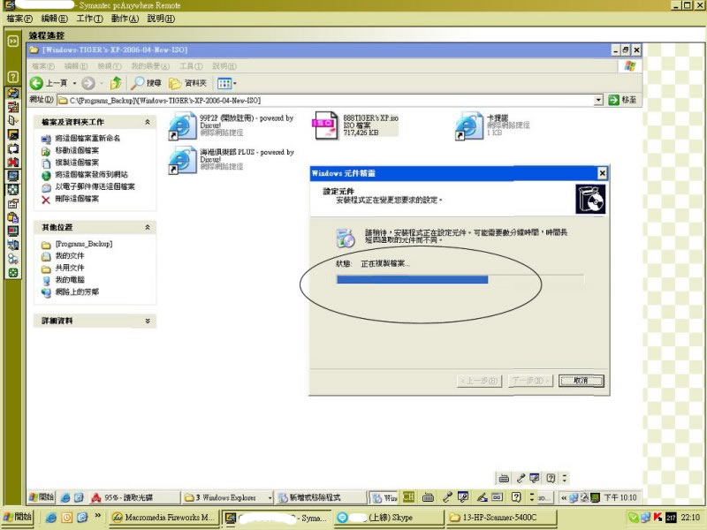707x530 pixels.
Task: Click the Explorer Search (搜尋) toolbar icon
Action: point(146,82)
